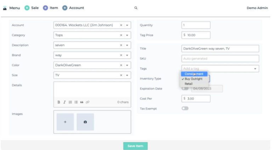This screenshot has height=150, width=272.
Task: Open the Tags dropdown
Action: [x=255, y=68]
